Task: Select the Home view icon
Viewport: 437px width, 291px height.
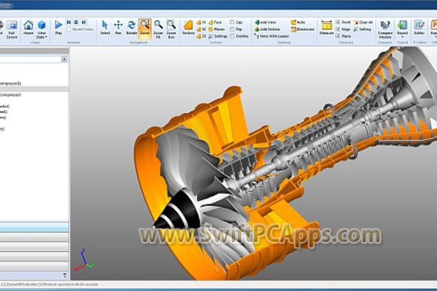Action: (28, 27)
